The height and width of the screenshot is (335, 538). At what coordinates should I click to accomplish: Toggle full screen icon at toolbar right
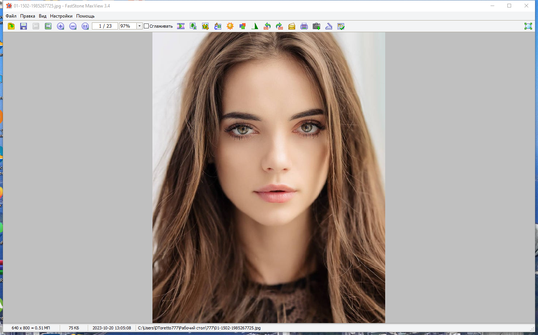point(528,26)
